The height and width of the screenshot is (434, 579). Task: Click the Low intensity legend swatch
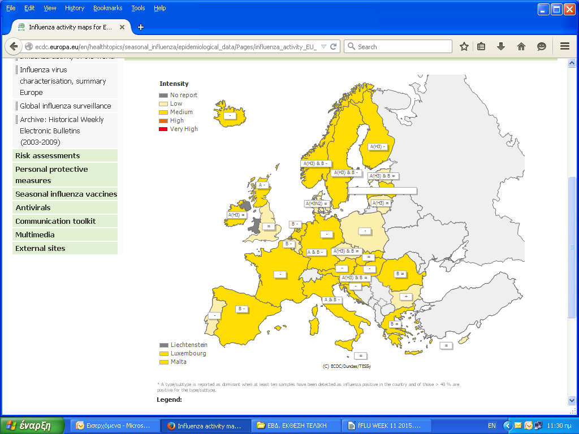coord(163,104)
